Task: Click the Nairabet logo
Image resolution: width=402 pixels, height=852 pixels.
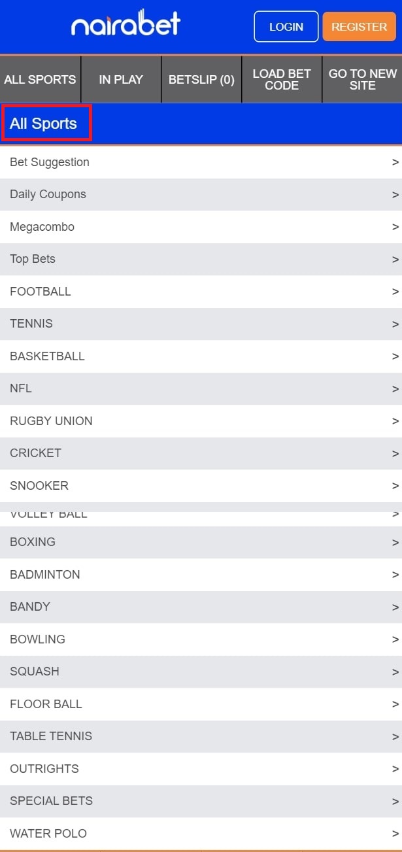Action: 126,26
